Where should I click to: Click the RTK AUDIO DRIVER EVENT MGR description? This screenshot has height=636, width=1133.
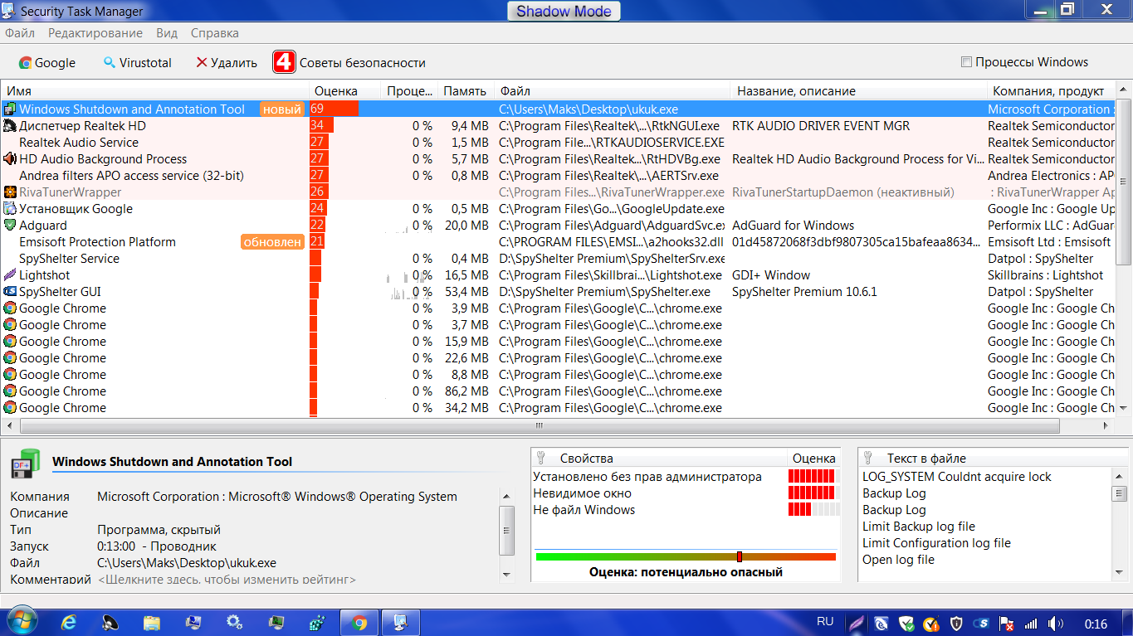(x=821, y=126)
